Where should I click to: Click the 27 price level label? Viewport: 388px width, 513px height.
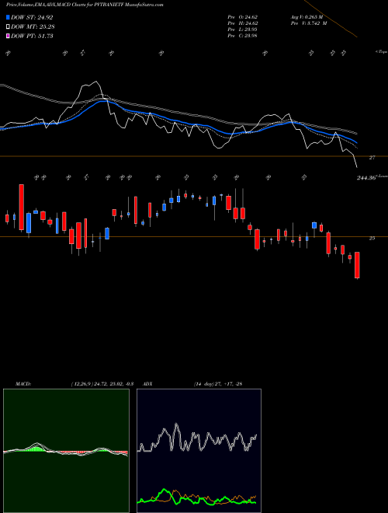372,158
